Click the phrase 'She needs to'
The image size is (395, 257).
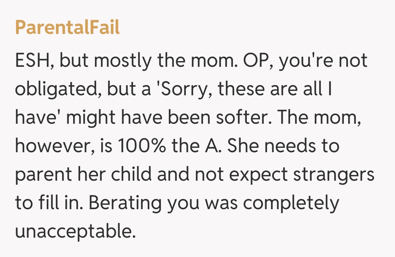coord(285,146)
